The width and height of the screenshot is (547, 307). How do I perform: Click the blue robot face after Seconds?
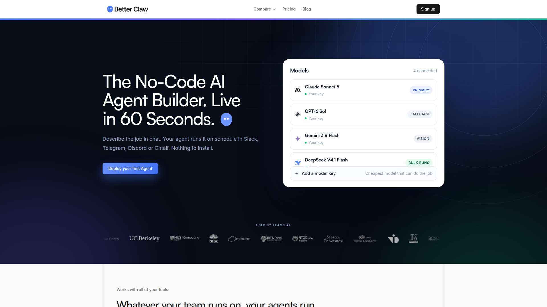click(226, 119)
